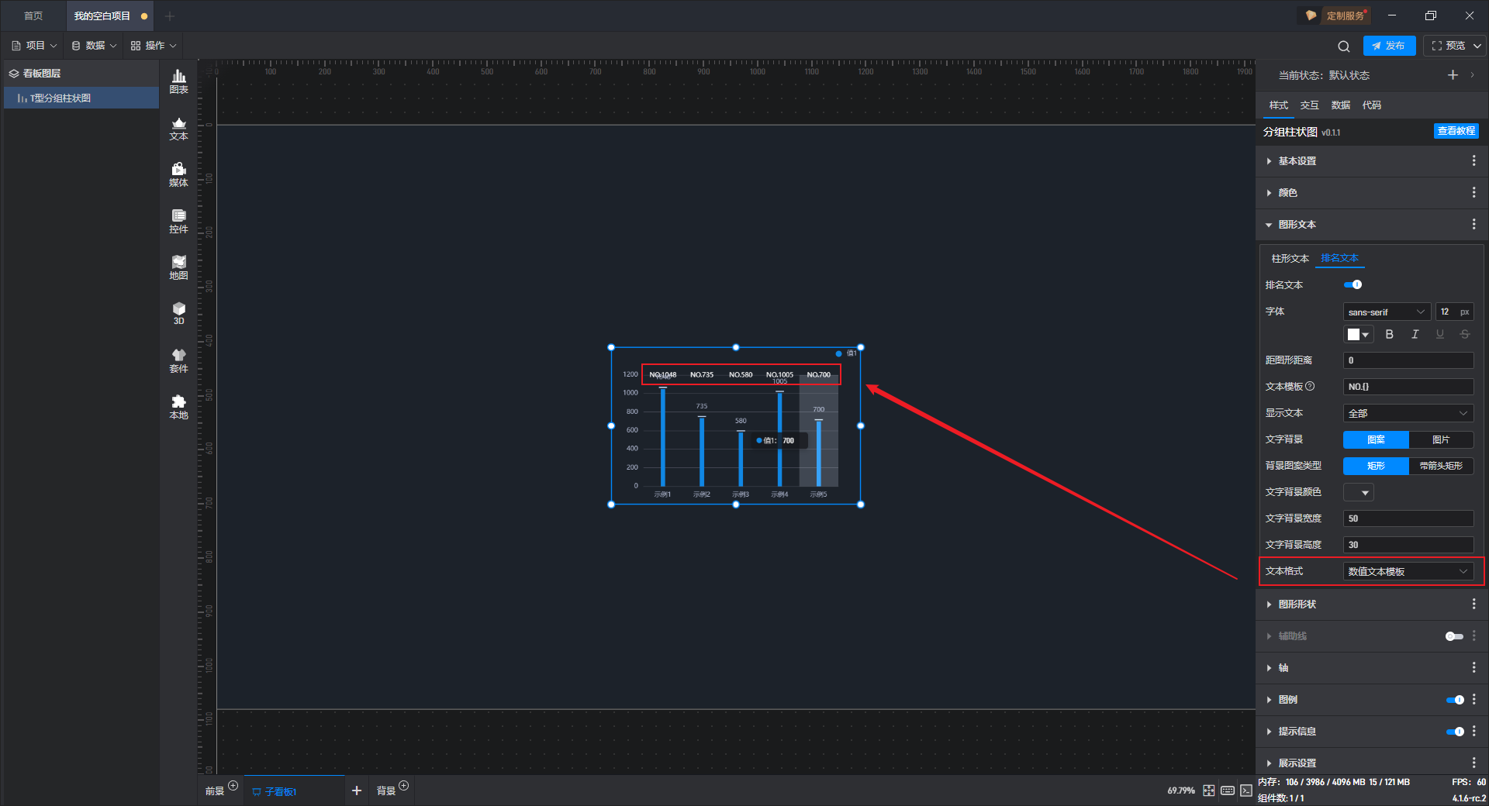Open more options for 基本设置

coord(1473,160)
